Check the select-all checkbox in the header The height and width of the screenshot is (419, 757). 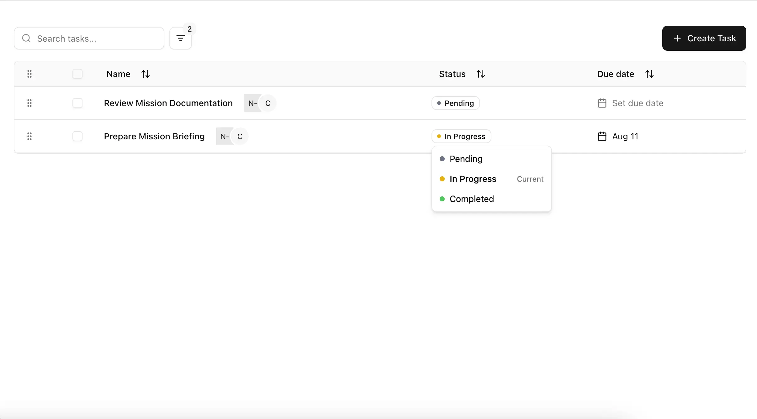point(77,74)
